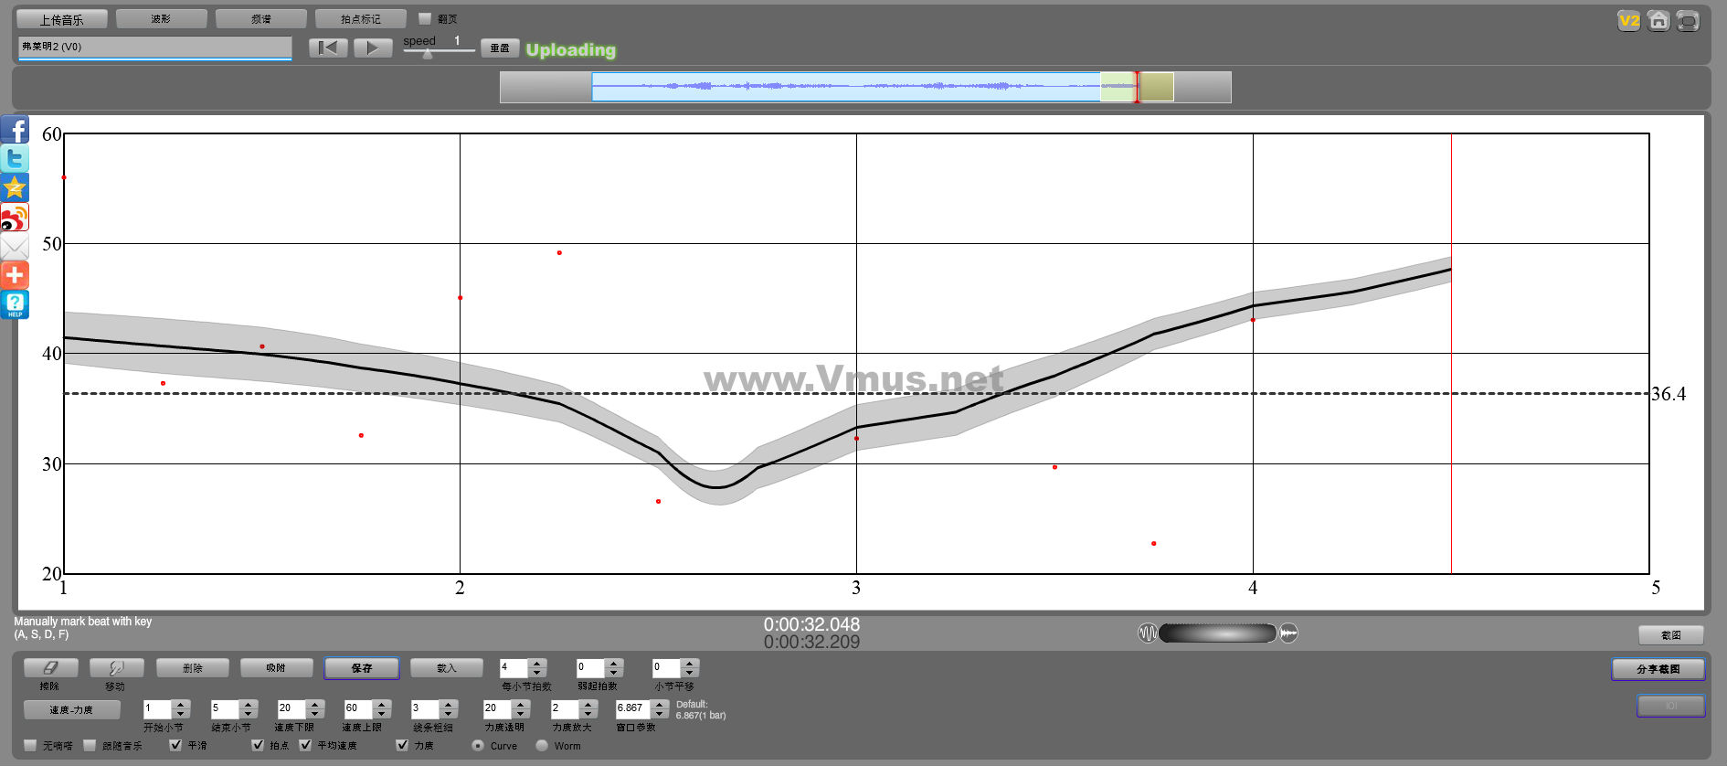This screenshot has height=766, width=1727.
Task: Increase the 每小节拍数 beats-per-bar value
Action: [x=537, y=664]
